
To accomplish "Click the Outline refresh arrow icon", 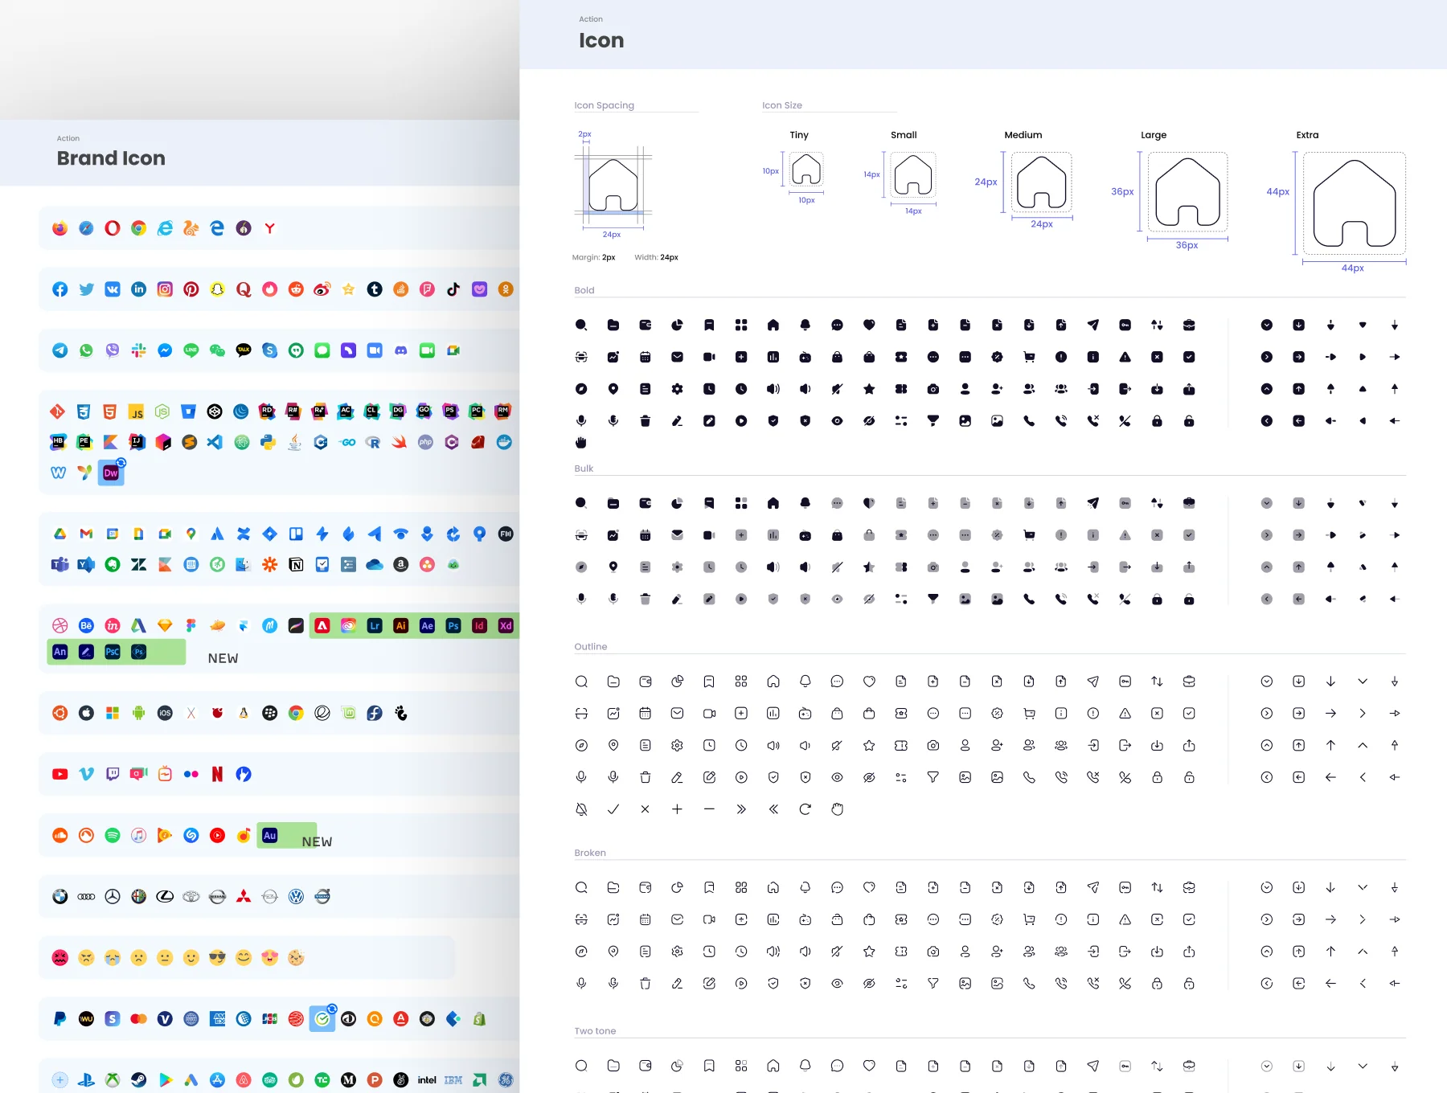I will pyautogui.click(x=805, y=809).
